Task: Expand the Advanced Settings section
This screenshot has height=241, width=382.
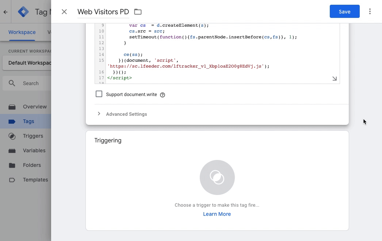Action: 99,114
